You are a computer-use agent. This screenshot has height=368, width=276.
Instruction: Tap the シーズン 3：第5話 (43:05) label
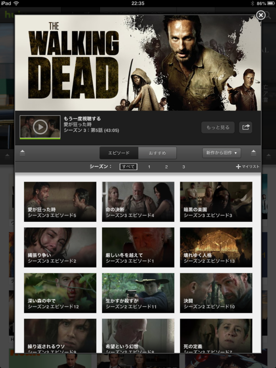point(91,130)
